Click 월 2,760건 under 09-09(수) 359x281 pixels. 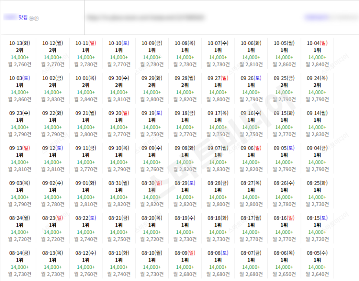[152, 169]
